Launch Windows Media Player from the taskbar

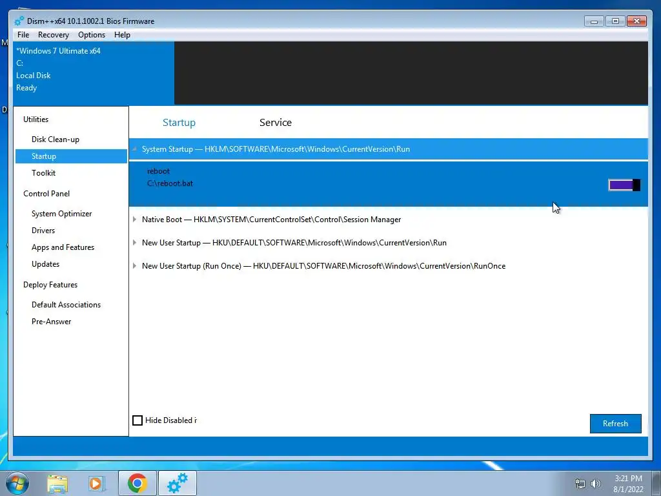pos(96,483)
